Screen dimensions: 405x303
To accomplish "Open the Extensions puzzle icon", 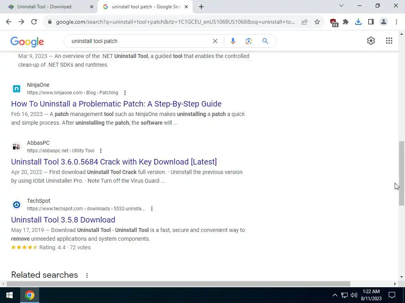I will 346,22.
